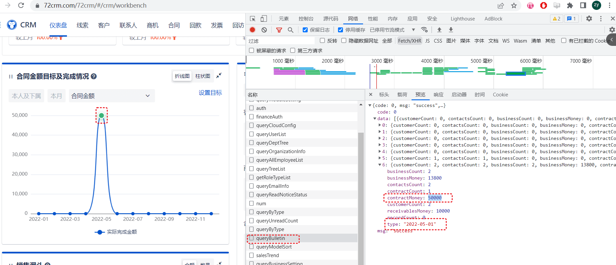Open the 合同金额 dropdown selector
The image size is (616, 265).
pos(112,96)
